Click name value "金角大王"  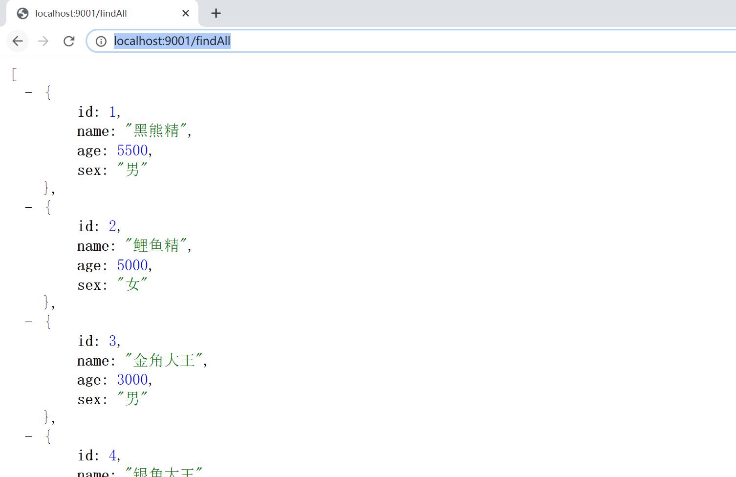point(164,360)
